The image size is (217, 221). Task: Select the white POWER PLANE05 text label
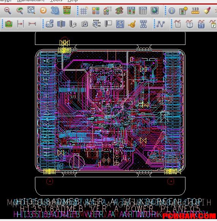(110, 208)
